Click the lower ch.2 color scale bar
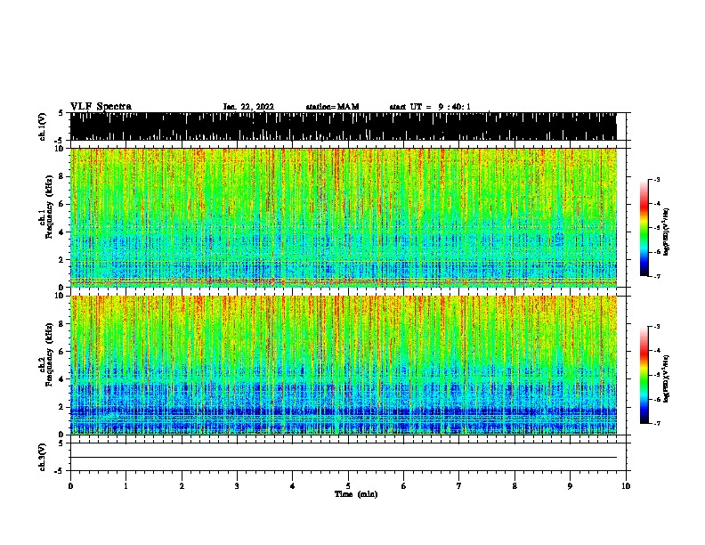 (x=644, y=375)
